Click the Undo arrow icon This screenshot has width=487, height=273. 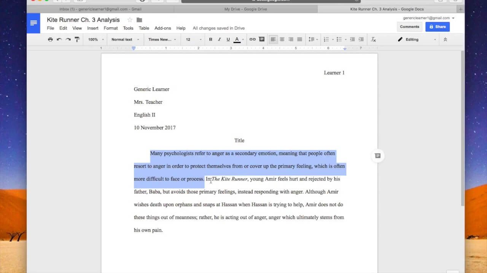59,39
